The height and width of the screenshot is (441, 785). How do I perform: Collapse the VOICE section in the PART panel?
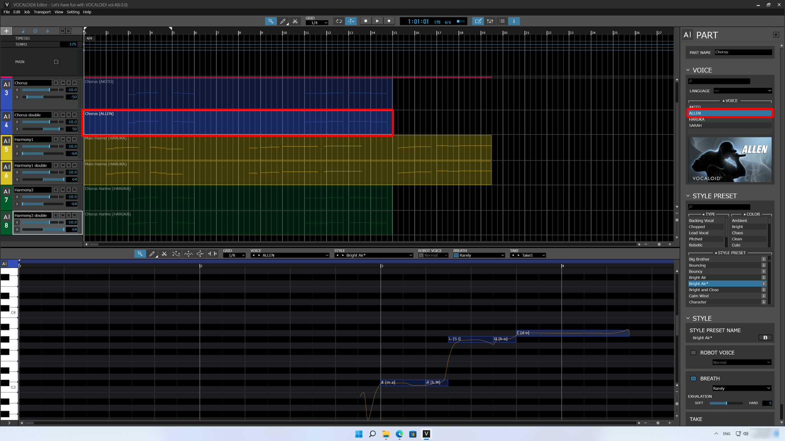[688, 70]
